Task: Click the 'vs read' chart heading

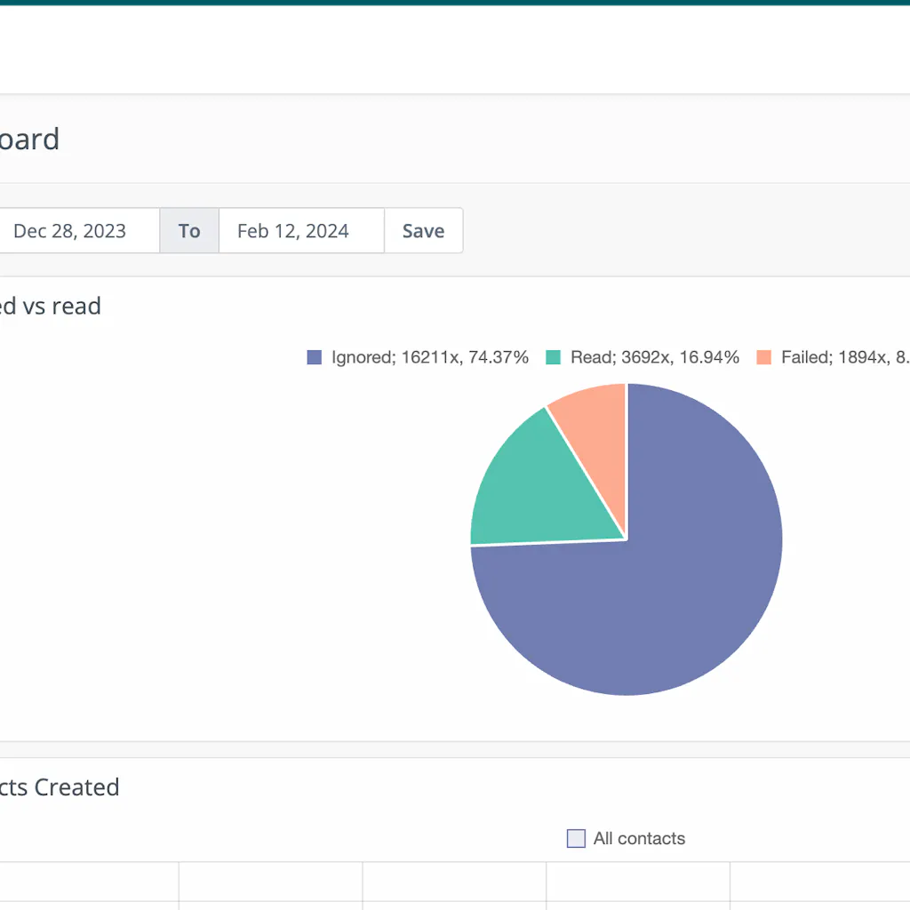Action: click(61, 306)
